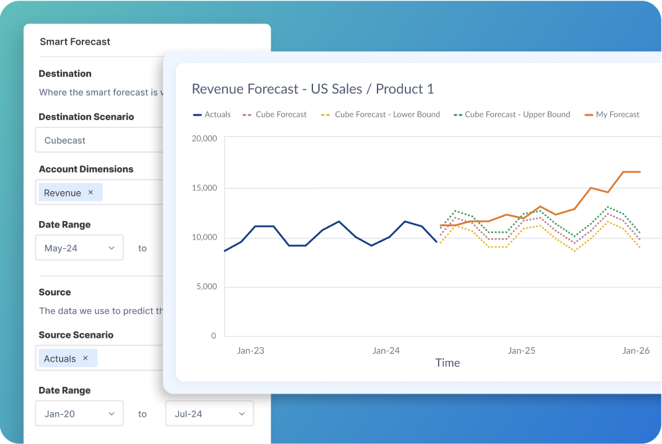Viewport: 662px width, 444px height.
Task: Click the Jan-25 x-axis label
Action: [x=521, y=350]
